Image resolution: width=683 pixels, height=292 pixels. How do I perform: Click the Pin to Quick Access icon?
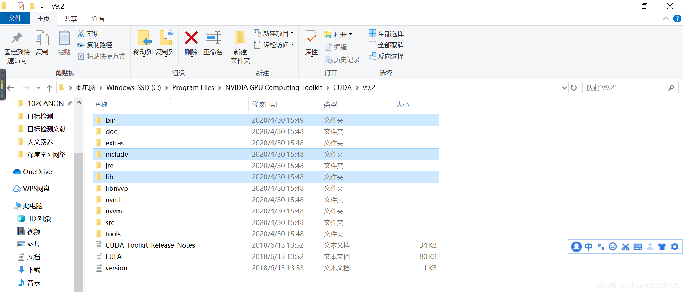pyautogui.click(x=17, y=38)
